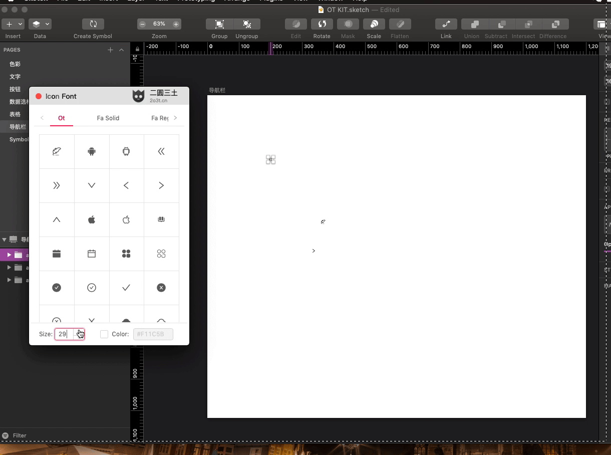Click the Rotate tool in the toolbar

point(322,24)
